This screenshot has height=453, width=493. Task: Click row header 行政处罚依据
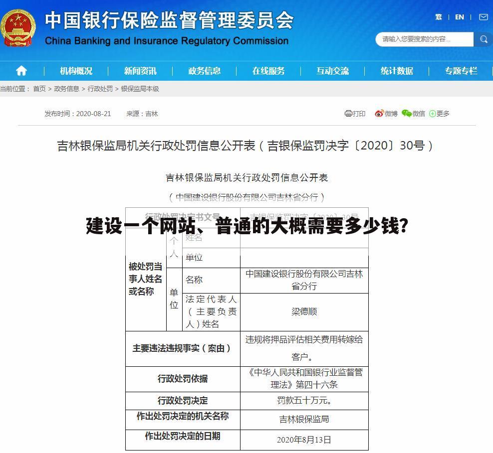click(183, 379)
